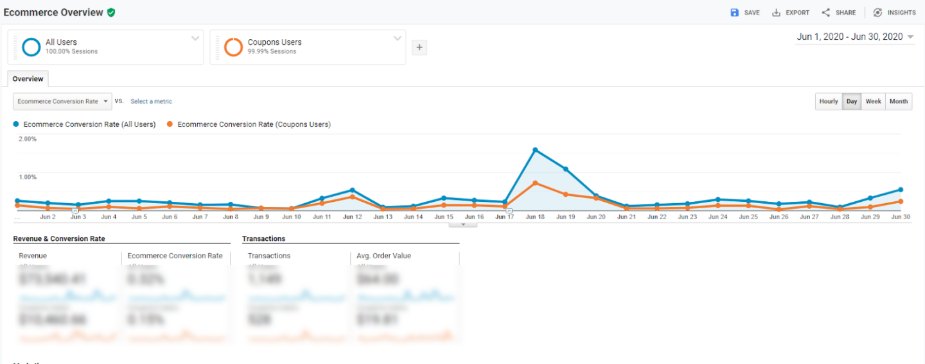Switch chart granularity to Hourly
Viewport: 925px width, 364px height.
(829, 101)
